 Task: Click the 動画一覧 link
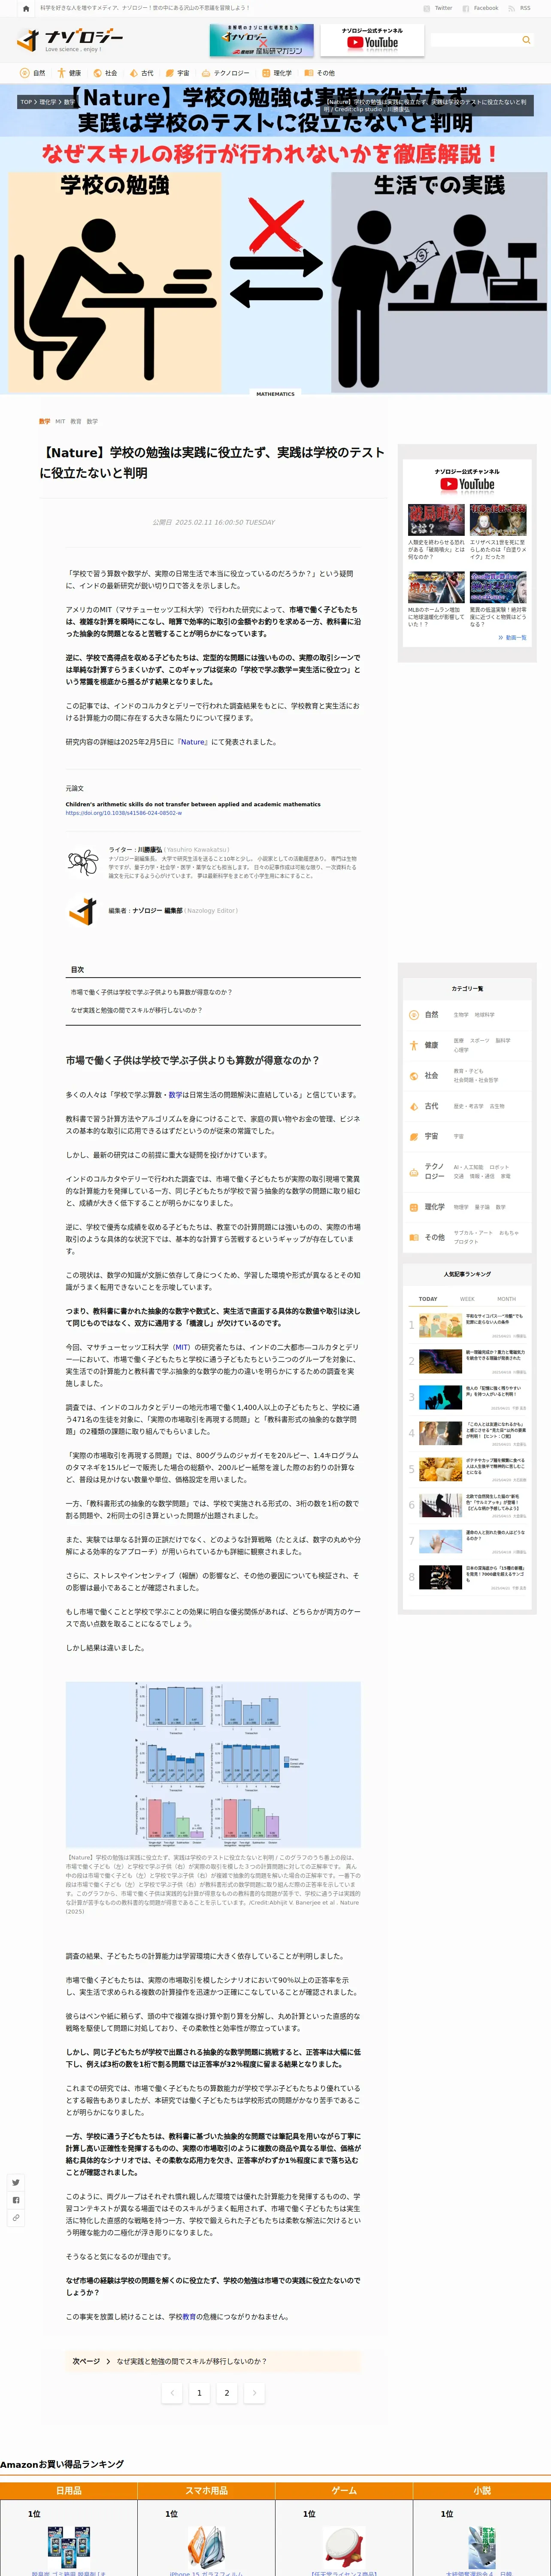pos(512,637)
